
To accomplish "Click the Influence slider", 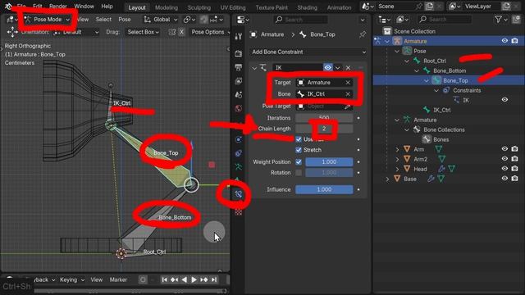I will pos(324,189).
